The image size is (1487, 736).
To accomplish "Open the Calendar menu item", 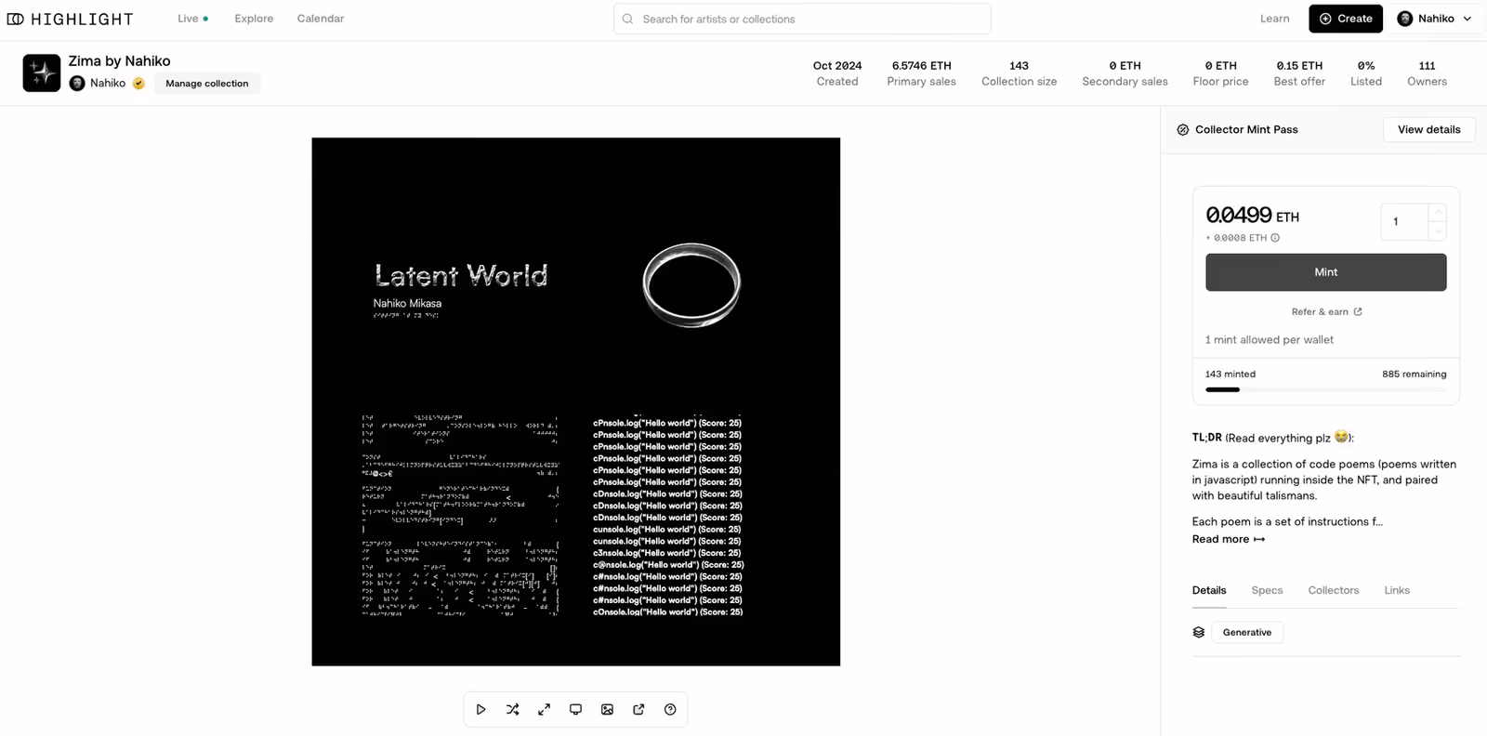I will [x=321, y=19].
